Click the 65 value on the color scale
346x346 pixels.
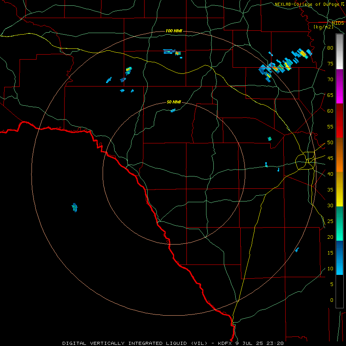[x=330, y=95]
